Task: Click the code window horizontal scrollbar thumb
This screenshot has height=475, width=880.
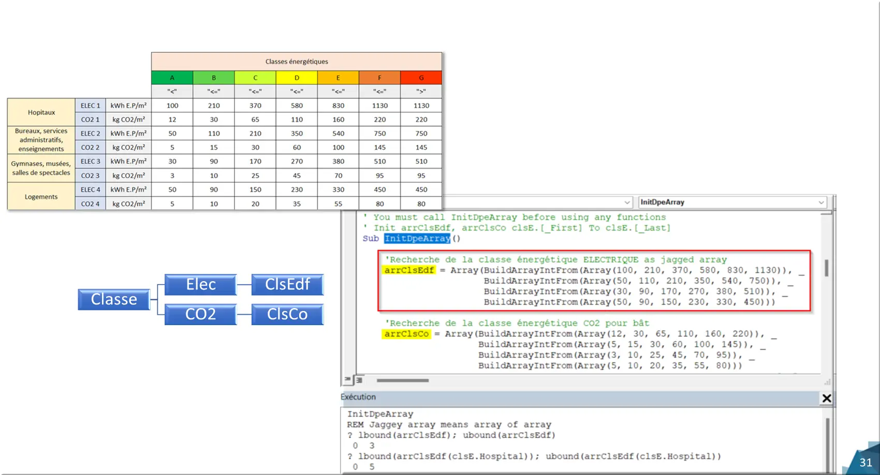Action: [x=402, y=380]
